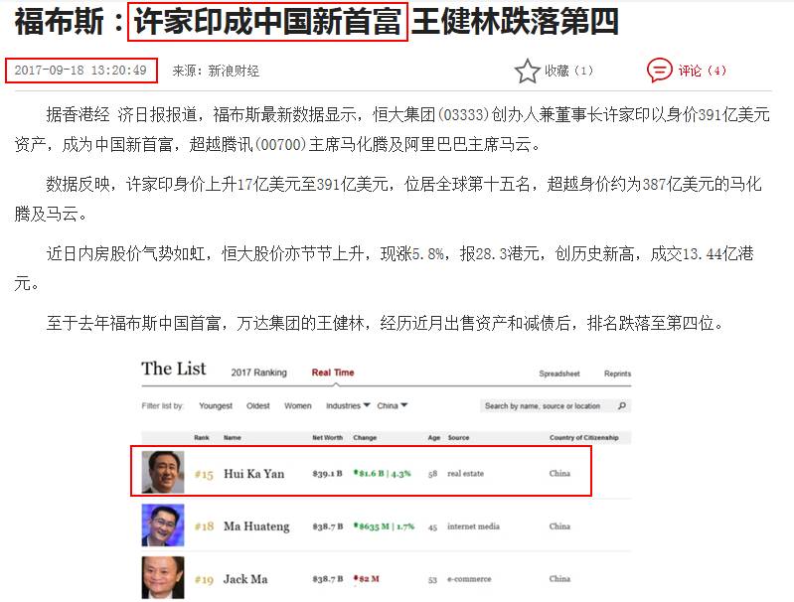Click the article timestamp 2017-09-18 13:20:49
794x602 pixels.
81,71
